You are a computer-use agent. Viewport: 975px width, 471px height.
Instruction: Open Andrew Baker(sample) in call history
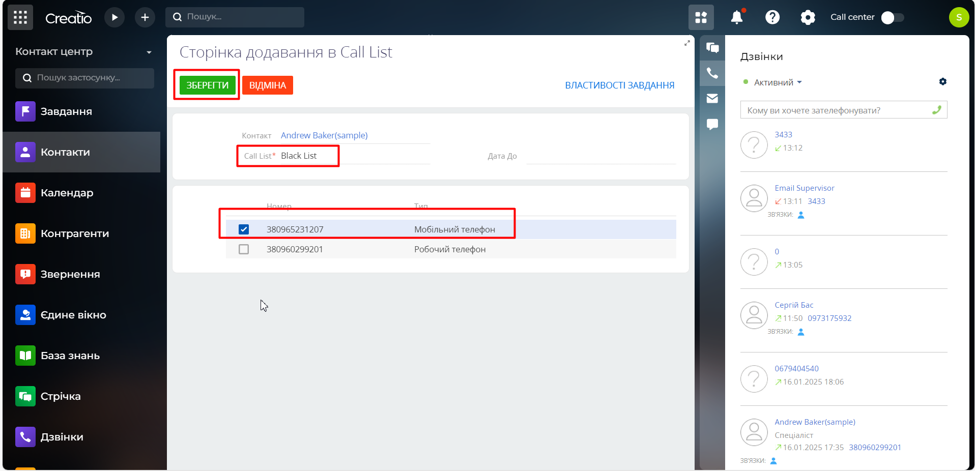pyautogui.click(x=815, y=422)
